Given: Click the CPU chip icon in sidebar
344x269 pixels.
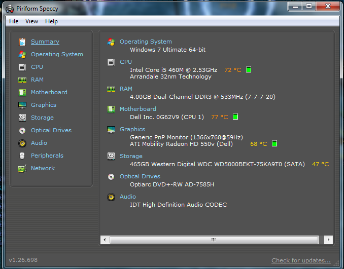Looking at the screenshot, I should 22,67.
